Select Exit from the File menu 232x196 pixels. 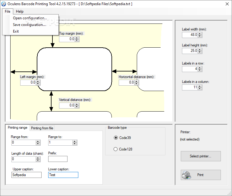pos(16,31)
